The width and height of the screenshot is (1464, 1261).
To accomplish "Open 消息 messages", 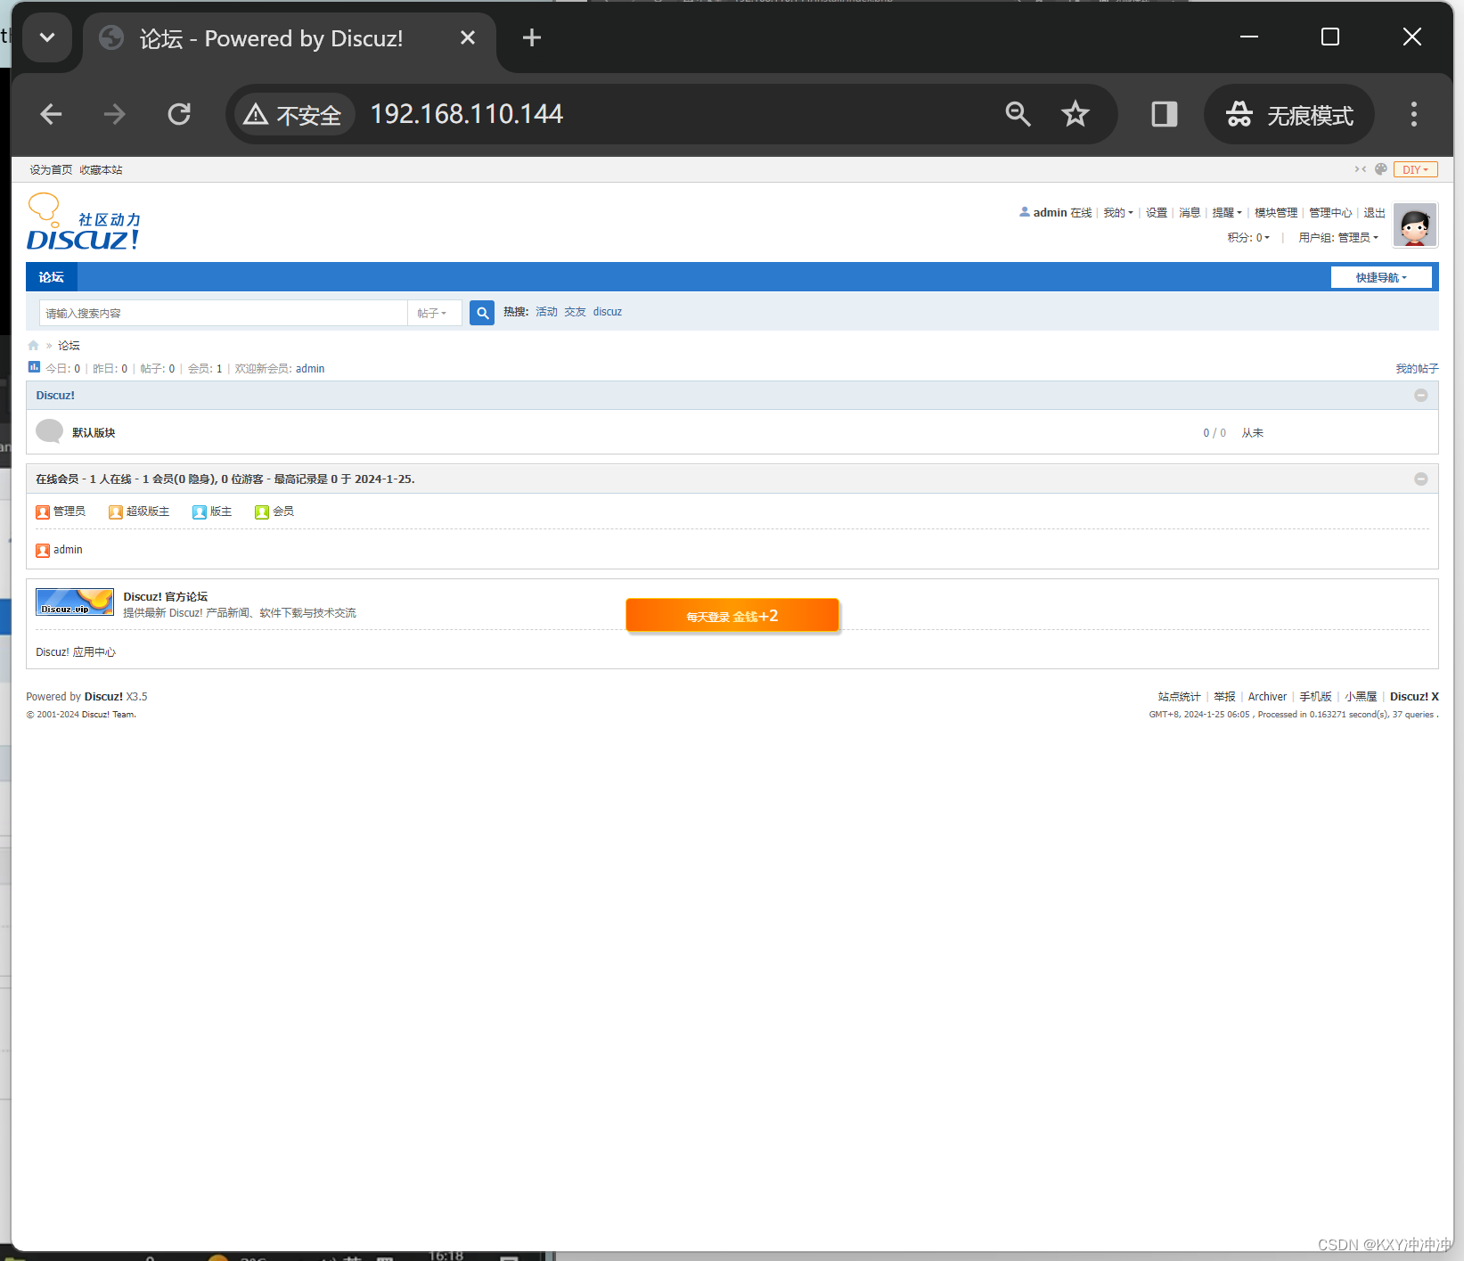I will pos(1190,213).
